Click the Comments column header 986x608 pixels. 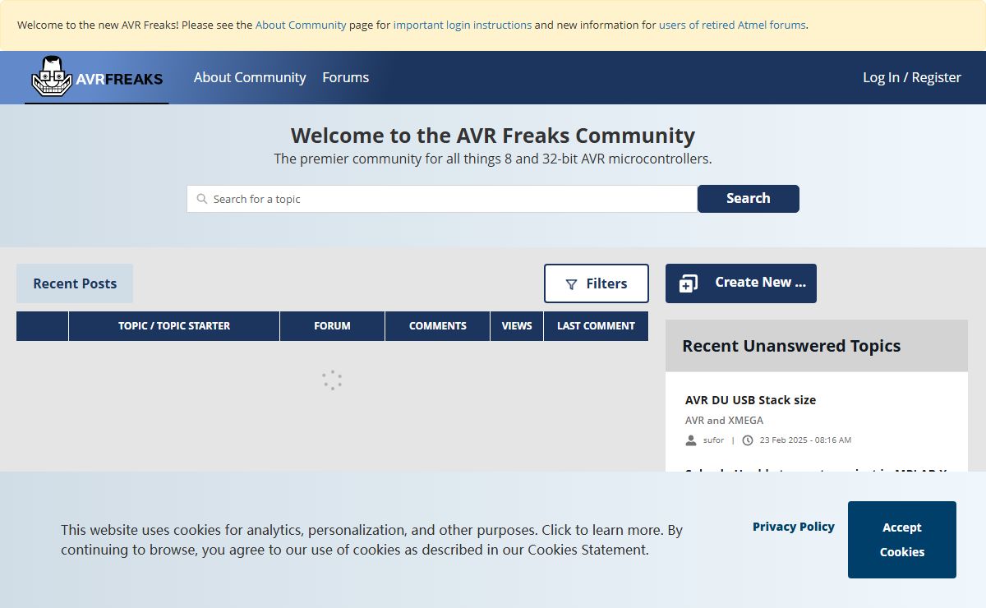pyautogui.click(x=438, y=326)
